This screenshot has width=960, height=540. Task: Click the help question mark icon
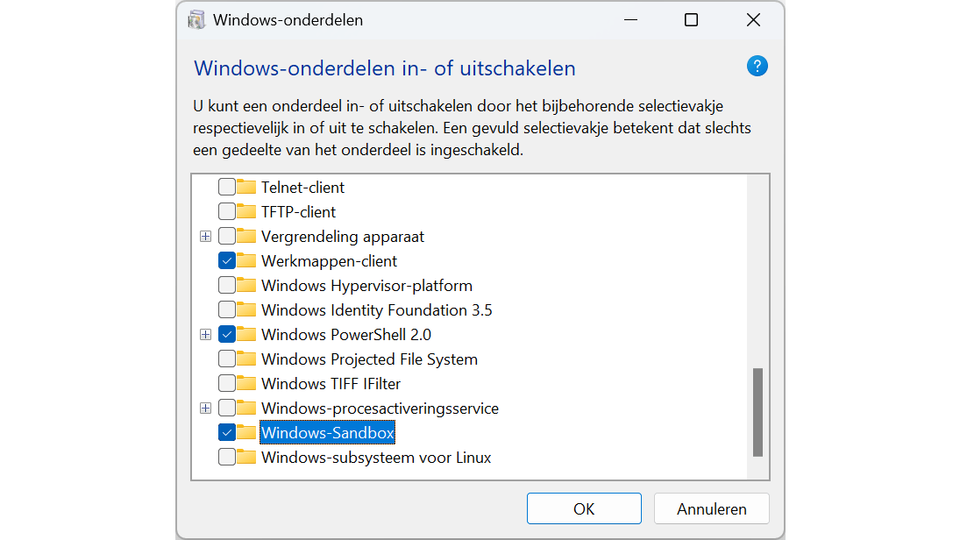click(757, 66)
